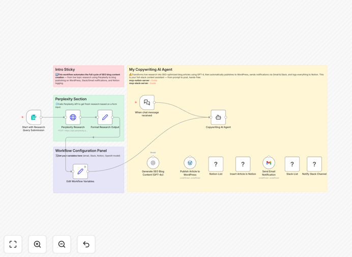The image size is (352, 257).
Task: Open the Send Email Notification Gmail node
Action: (x=269, y=163)
